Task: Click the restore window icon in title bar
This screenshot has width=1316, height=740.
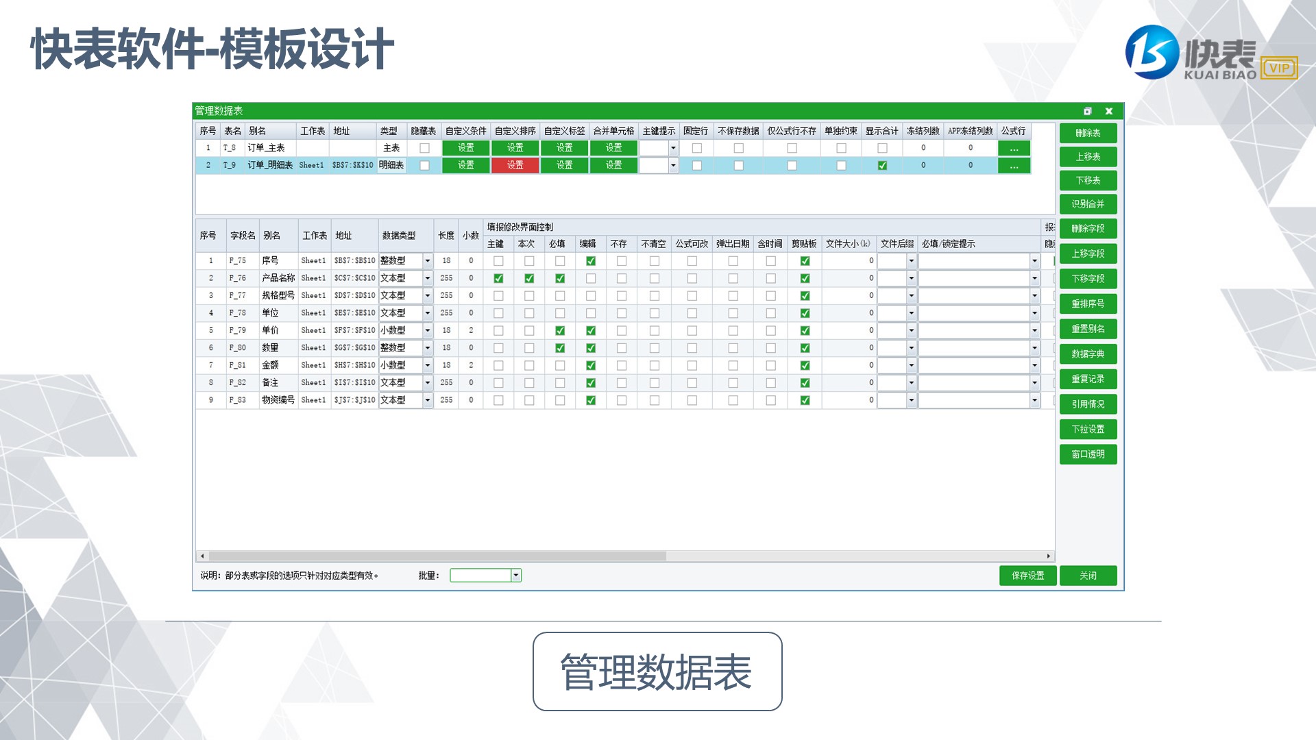Action: pyautogui.click(x=1088, y=111)
